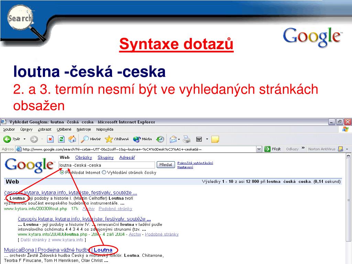Select Vyhledání stránek česky radio button
The width and height of the screenshot is (352, 264).
click(104, 173)
